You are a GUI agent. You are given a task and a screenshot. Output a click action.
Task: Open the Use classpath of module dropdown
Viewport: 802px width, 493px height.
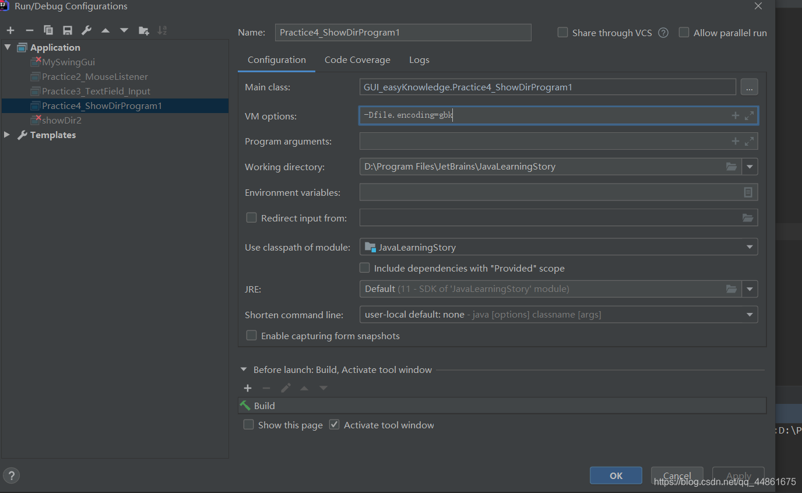[x=750, y=247]
